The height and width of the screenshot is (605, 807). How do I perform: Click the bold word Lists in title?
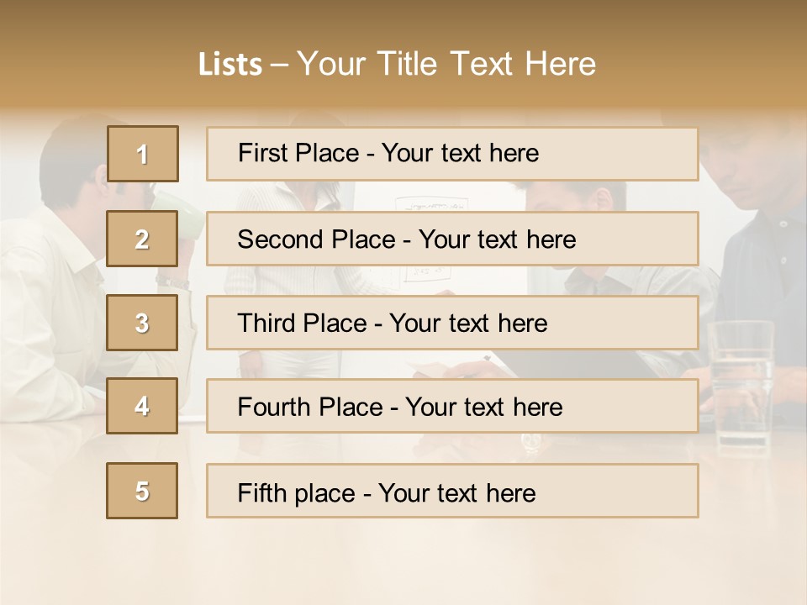pyautogui.click(x=230, y=65)
